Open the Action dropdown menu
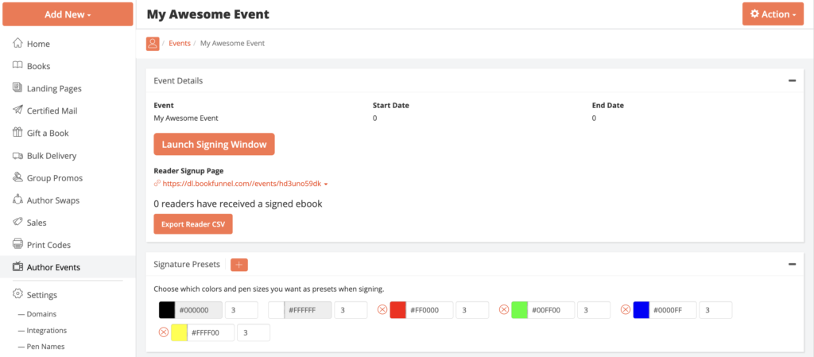814x357 pixels. [x=773, y=14]
